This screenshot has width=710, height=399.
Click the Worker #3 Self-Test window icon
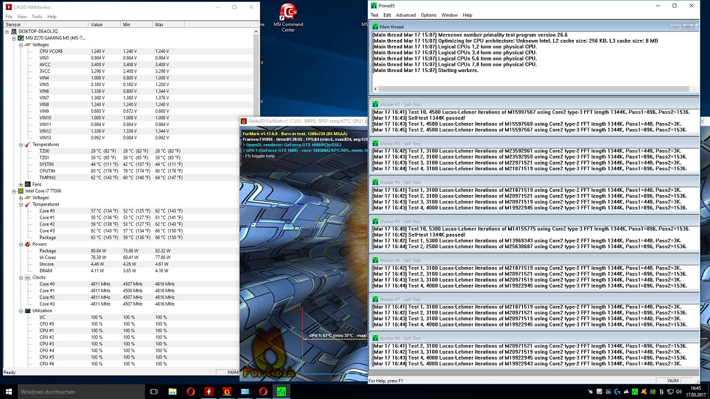[376, 144]
